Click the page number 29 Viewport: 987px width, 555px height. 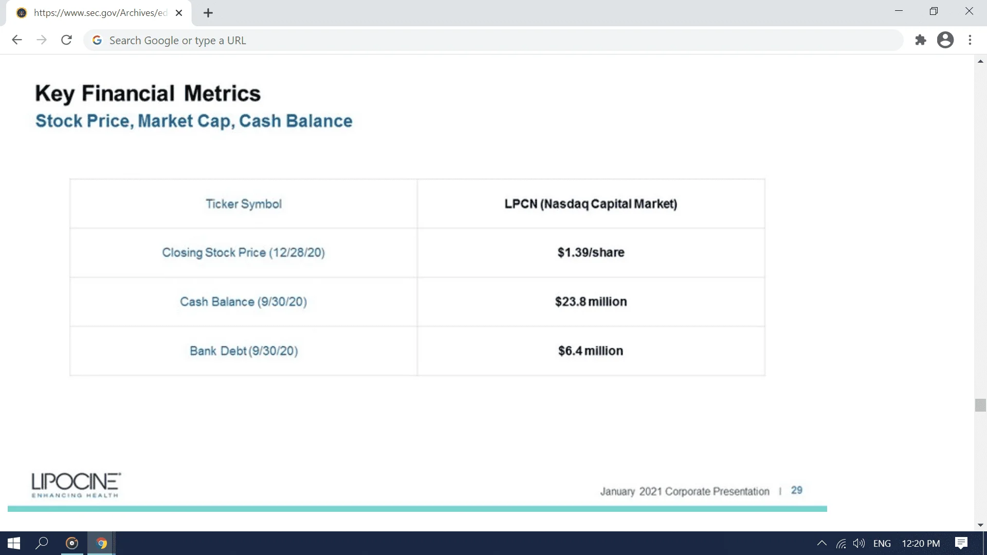coord(796,490)
